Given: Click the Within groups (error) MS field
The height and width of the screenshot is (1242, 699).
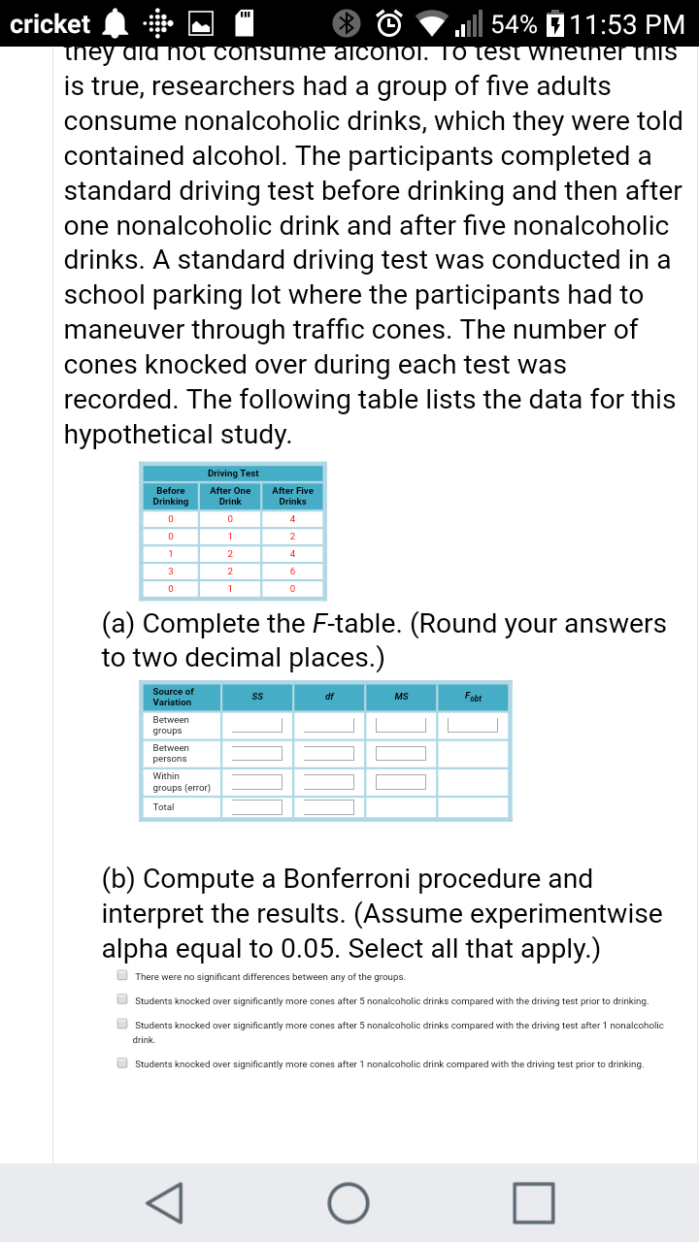Looking at the screenshot, I should 401,781.
